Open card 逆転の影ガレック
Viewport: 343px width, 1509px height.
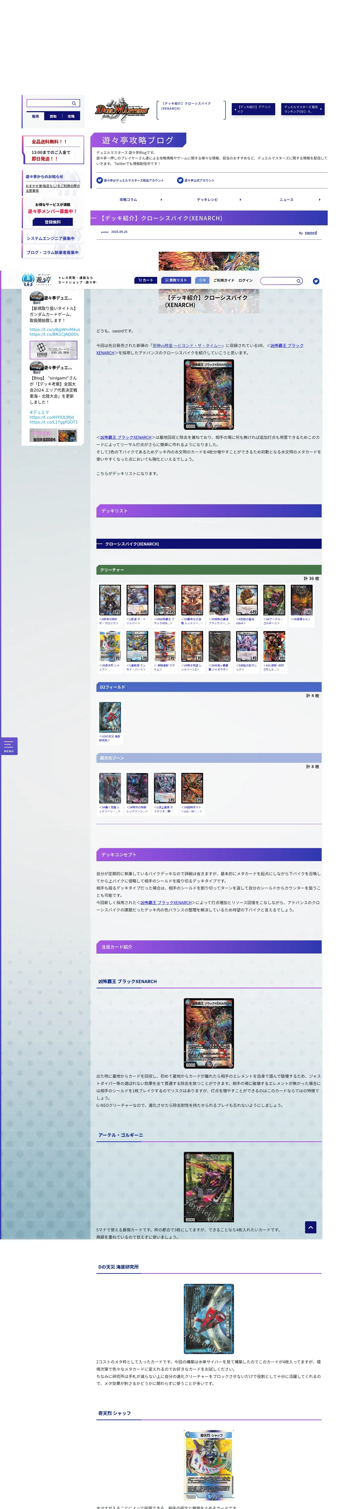247,647
